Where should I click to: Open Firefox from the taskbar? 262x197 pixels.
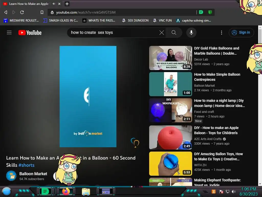66,191
